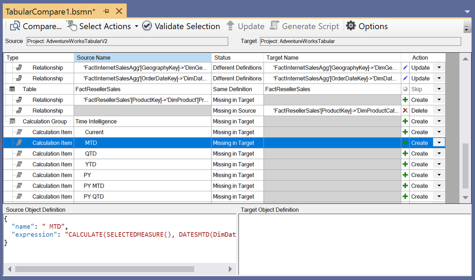The image size is (475, 280).
Task: Click the calculation group icon for Time Intelligence
Action: [12, 121]
